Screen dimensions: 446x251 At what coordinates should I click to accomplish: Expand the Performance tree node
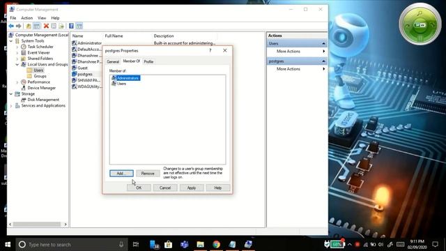coord(17,82)
